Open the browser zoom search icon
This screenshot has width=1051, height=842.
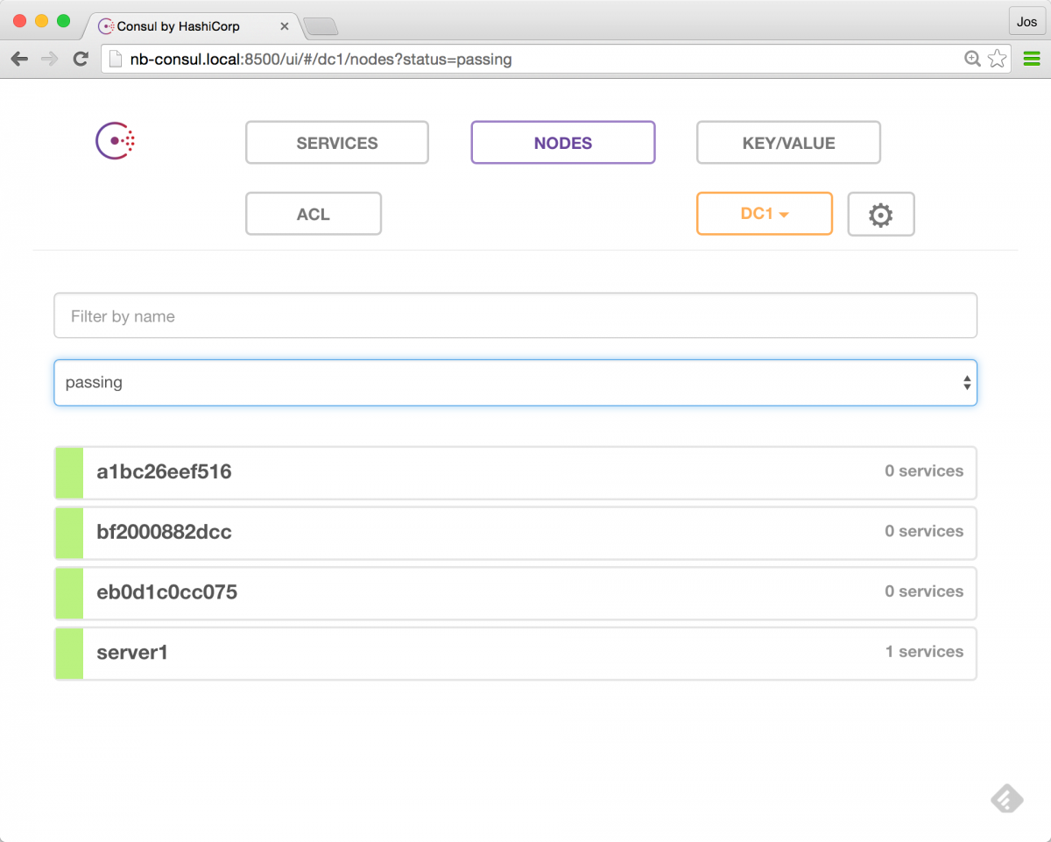click(972, 59)
